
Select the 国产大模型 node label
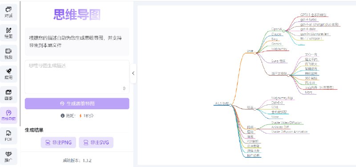pyautogui.click(x=279, y=74)
